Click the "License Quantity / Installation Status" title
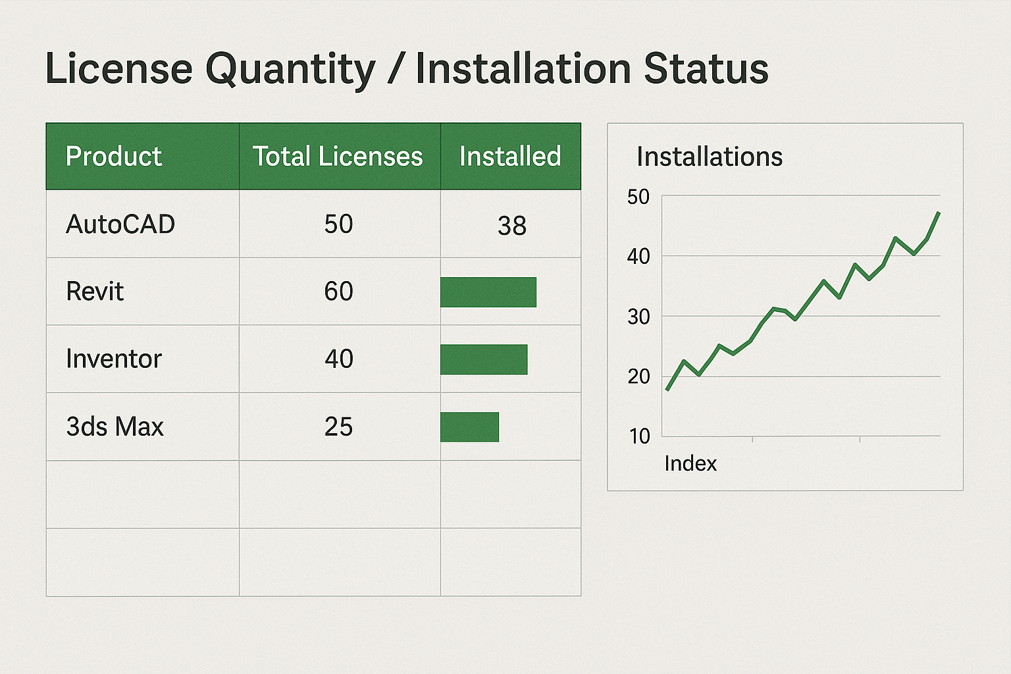Image resolution: width=1011 pixels, height=674 pixels. tap(407, 69)
